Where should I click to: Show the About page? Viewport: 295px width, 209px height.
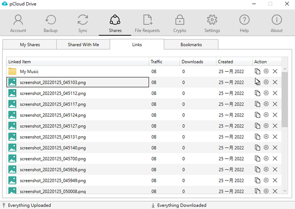pos(276,23)
